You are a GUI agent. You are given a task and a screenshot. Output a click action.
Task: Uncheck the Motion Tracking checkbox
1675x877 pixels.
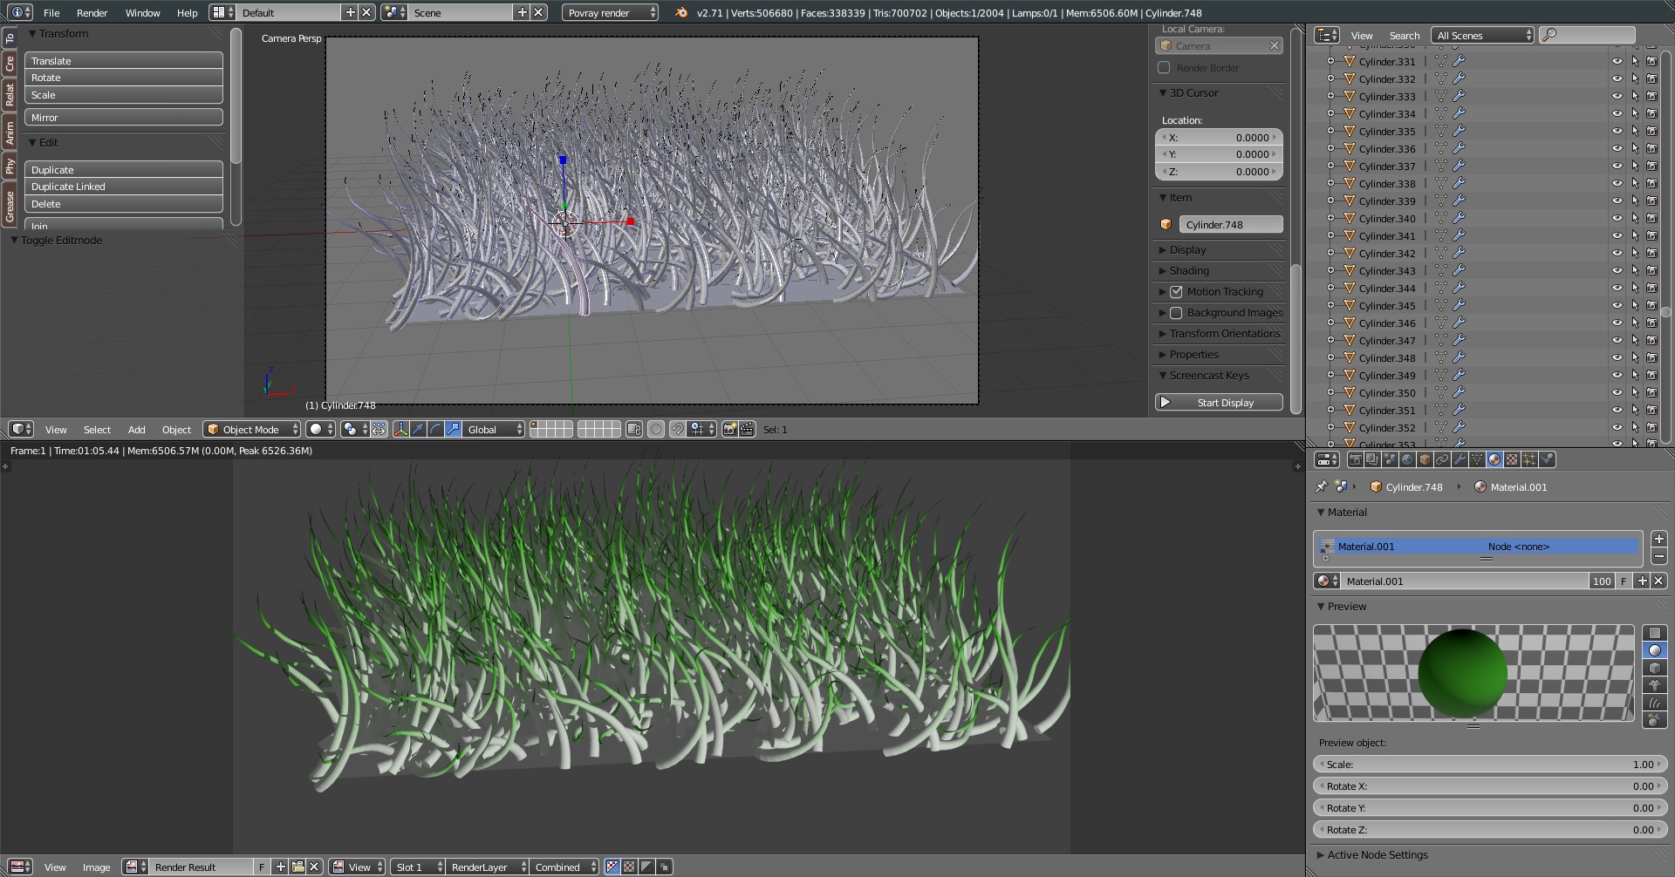pyautogui.click(x=1176, y=292)
